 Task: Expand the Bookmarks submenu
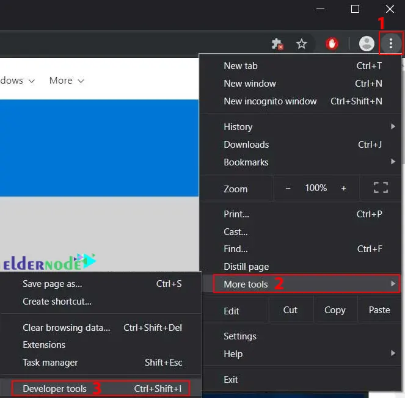[x=301, y=162]
